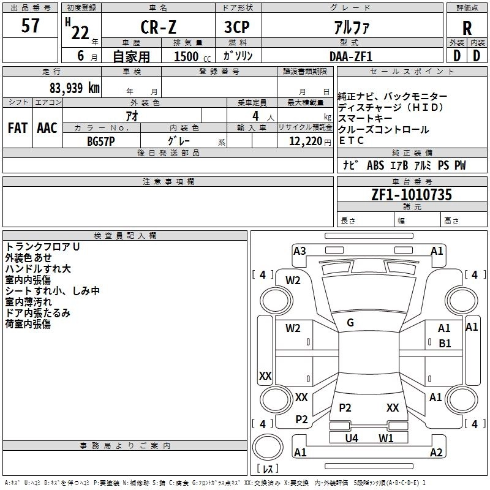
Task: Click the A3 mark on front bumper
Action: click(300, 251)
